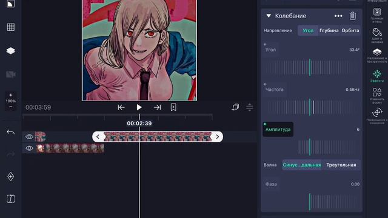
Task: Choose the Треугольная wave option
Action: tap(341, 165)
